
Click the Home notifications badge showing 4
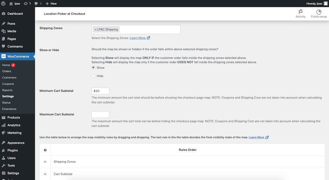[x=13, y=65]
